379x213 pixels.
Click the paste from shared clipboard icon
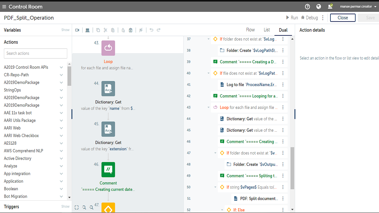[131, 30]
